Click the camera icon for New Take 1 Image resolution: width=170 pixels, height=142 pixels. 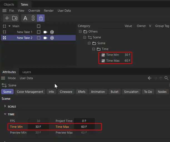click(45, 32)
